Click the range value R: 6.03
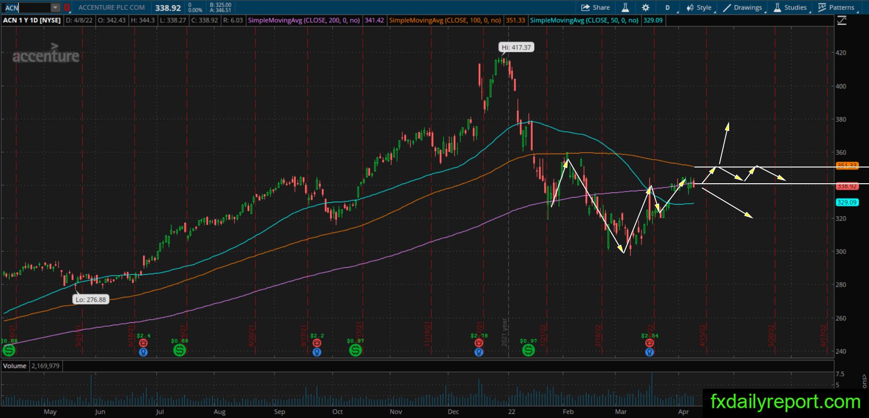The image size is (869, 418). click(x=233, y=20)
